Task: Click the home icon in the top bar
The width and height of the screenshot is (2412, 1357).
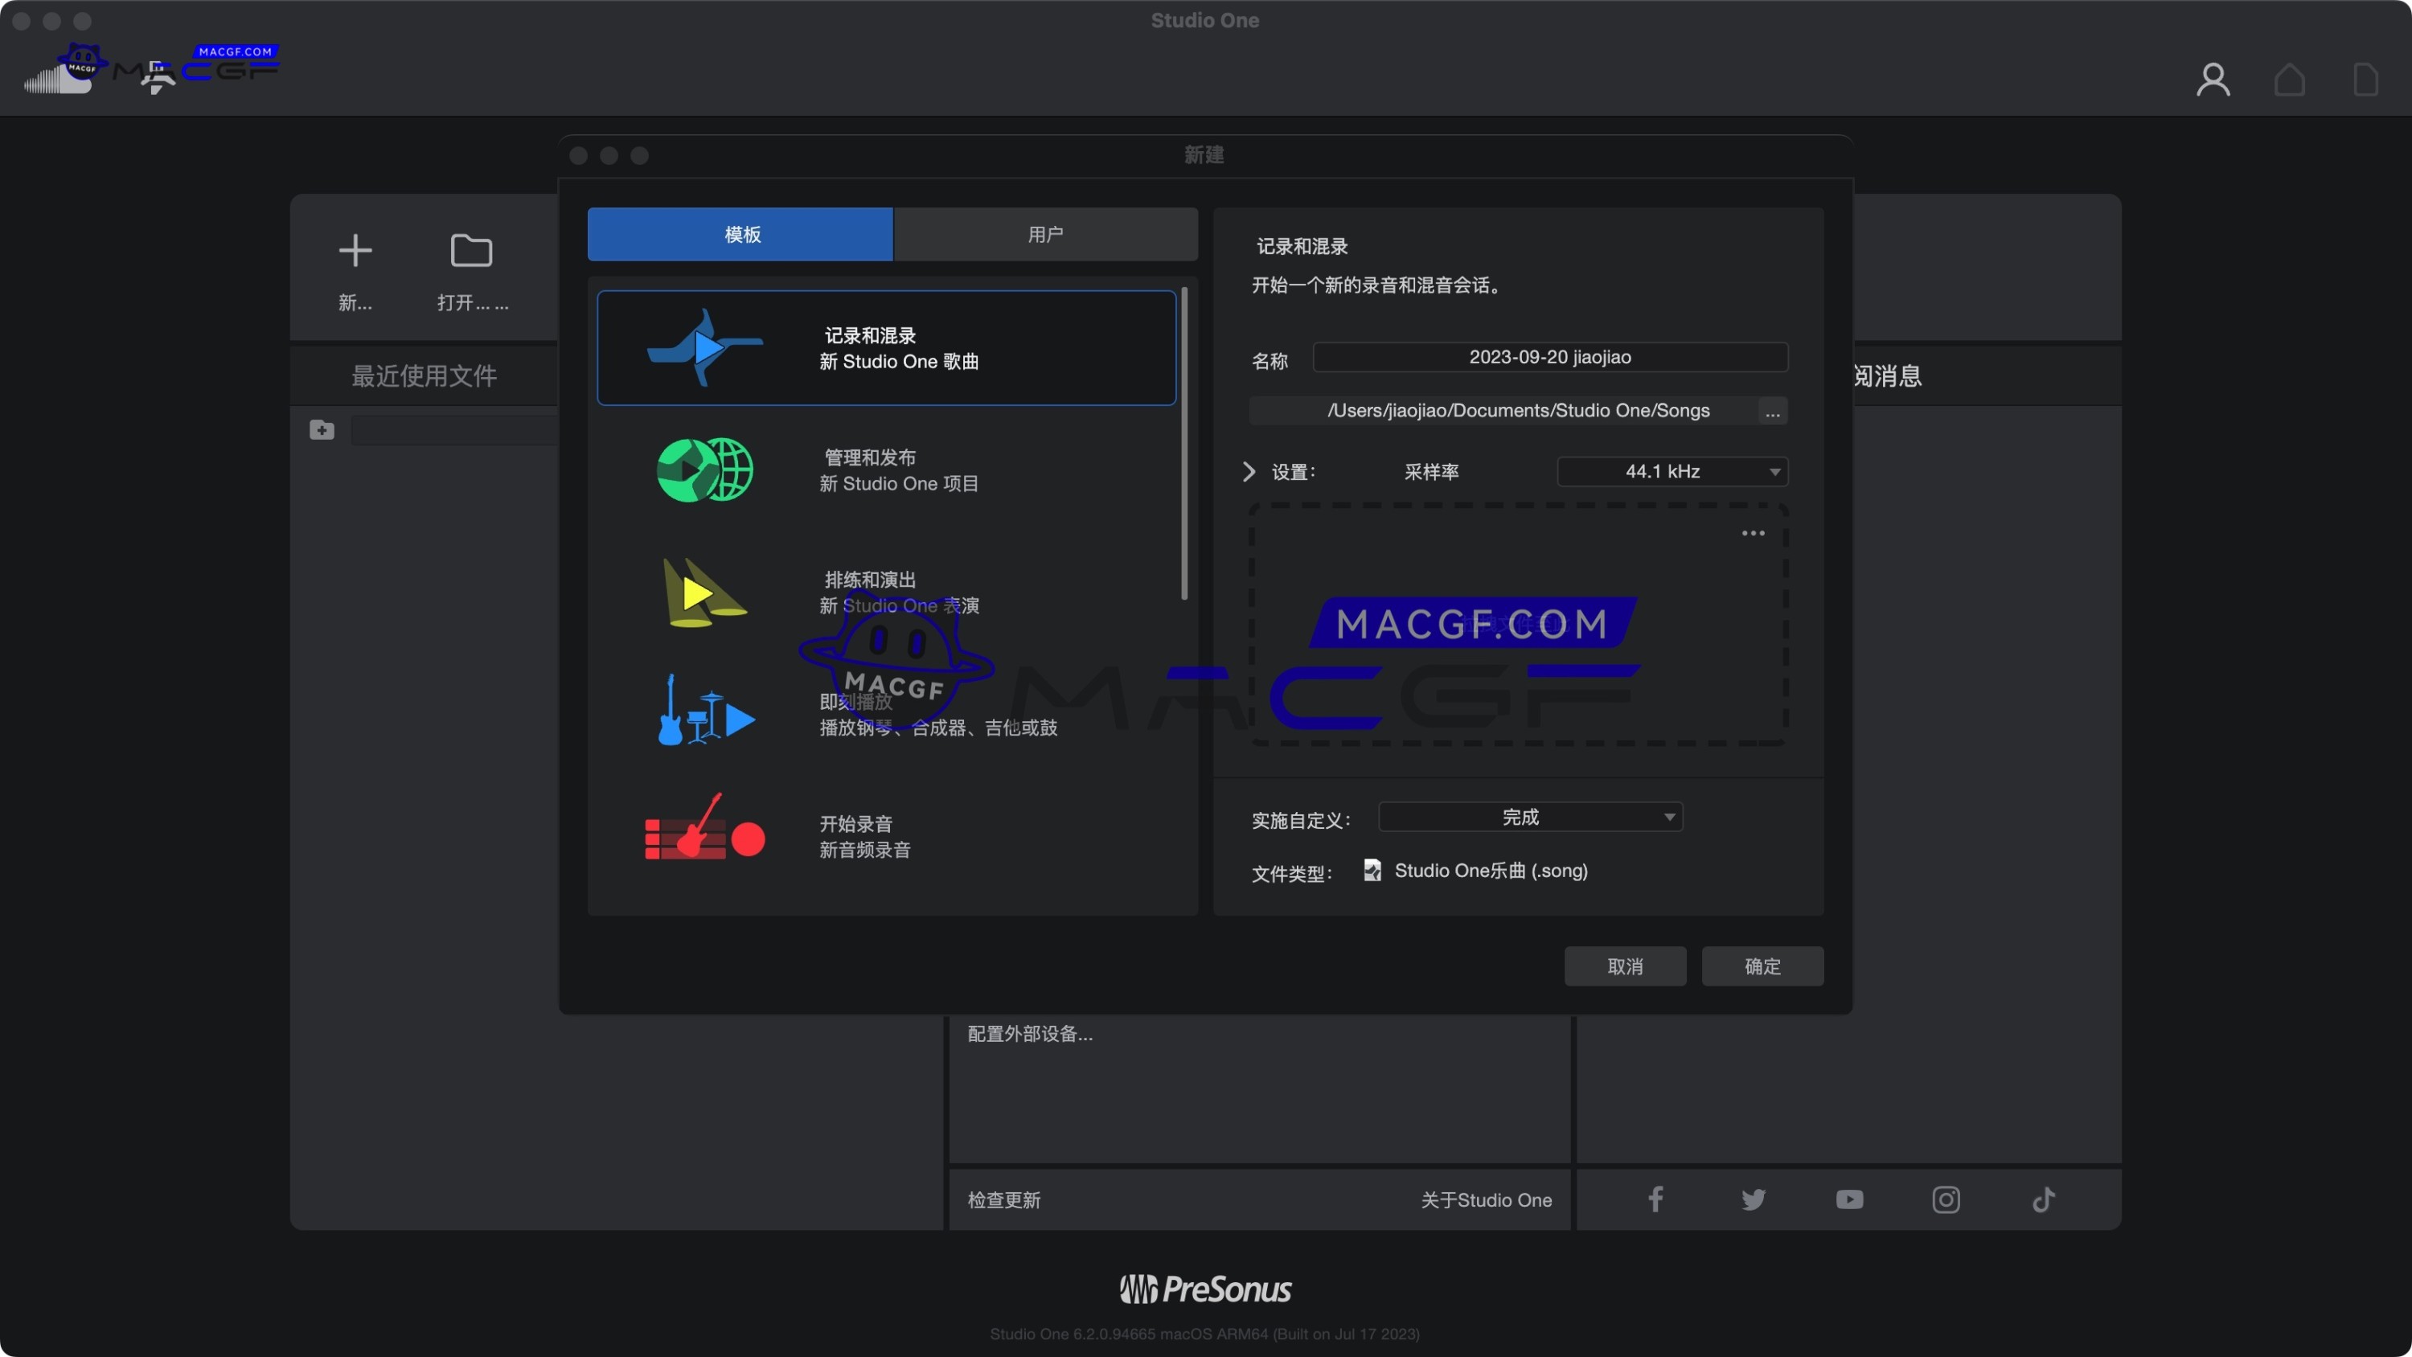Action: click(x=2289, y=79)
